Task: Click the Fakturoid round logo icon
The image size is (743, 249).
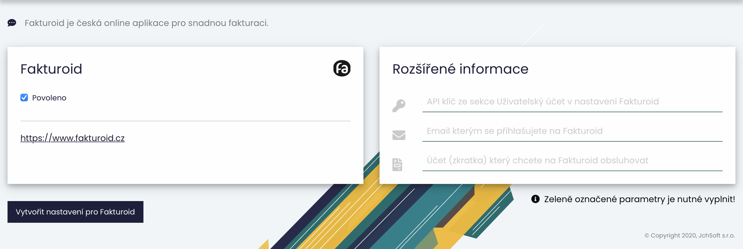Action: coord(341,69)
